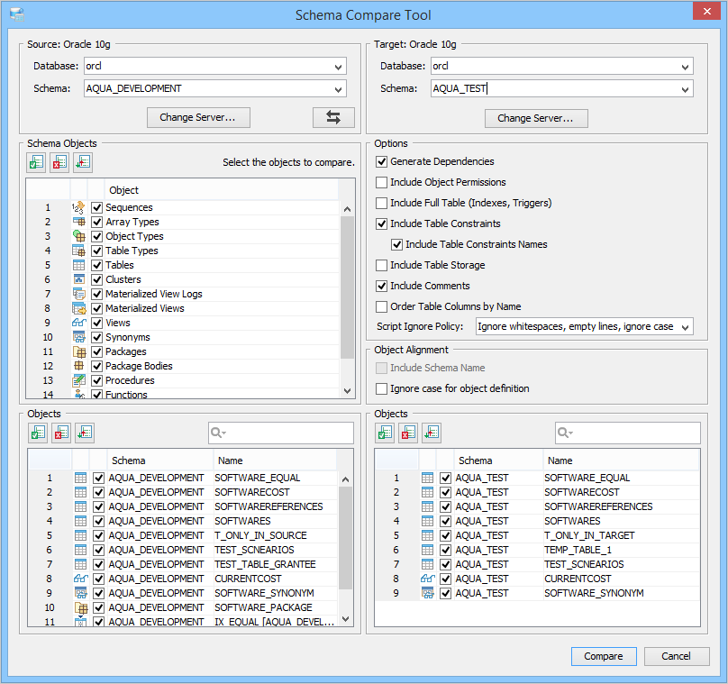This screenshot has width=728, height=684.
Task: Toggle Include Table Constraints Names checkbox
Action: [x=397, y=244]
